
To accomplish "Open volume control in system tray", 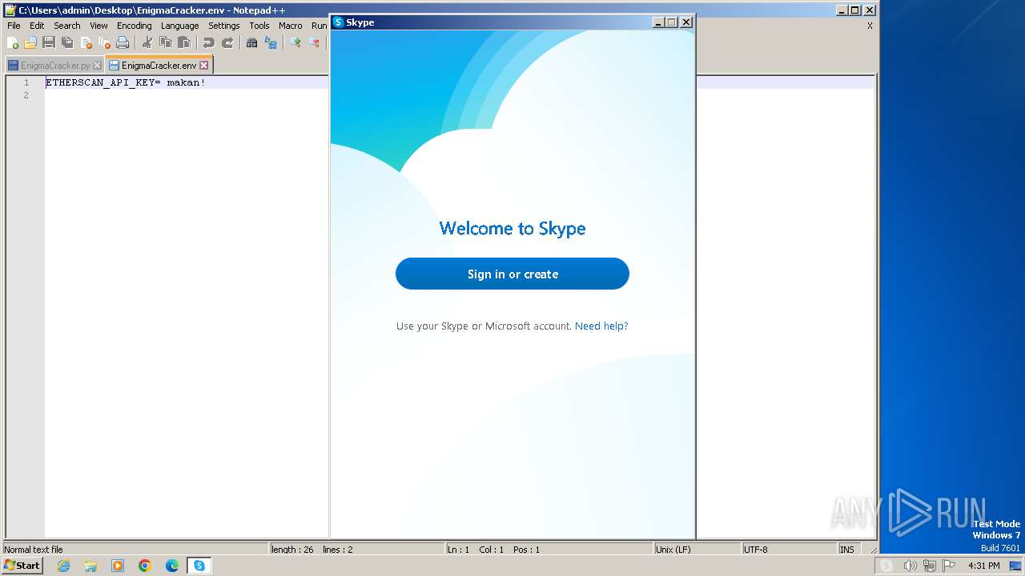I will coord(910,566).
